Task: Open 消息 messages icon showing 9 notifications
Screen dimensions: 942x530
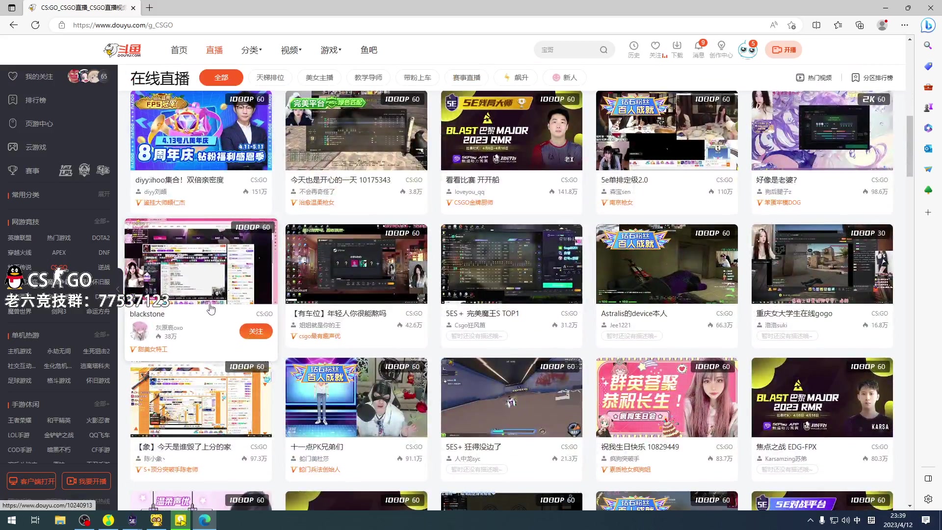Action: [x=698, y=49]
